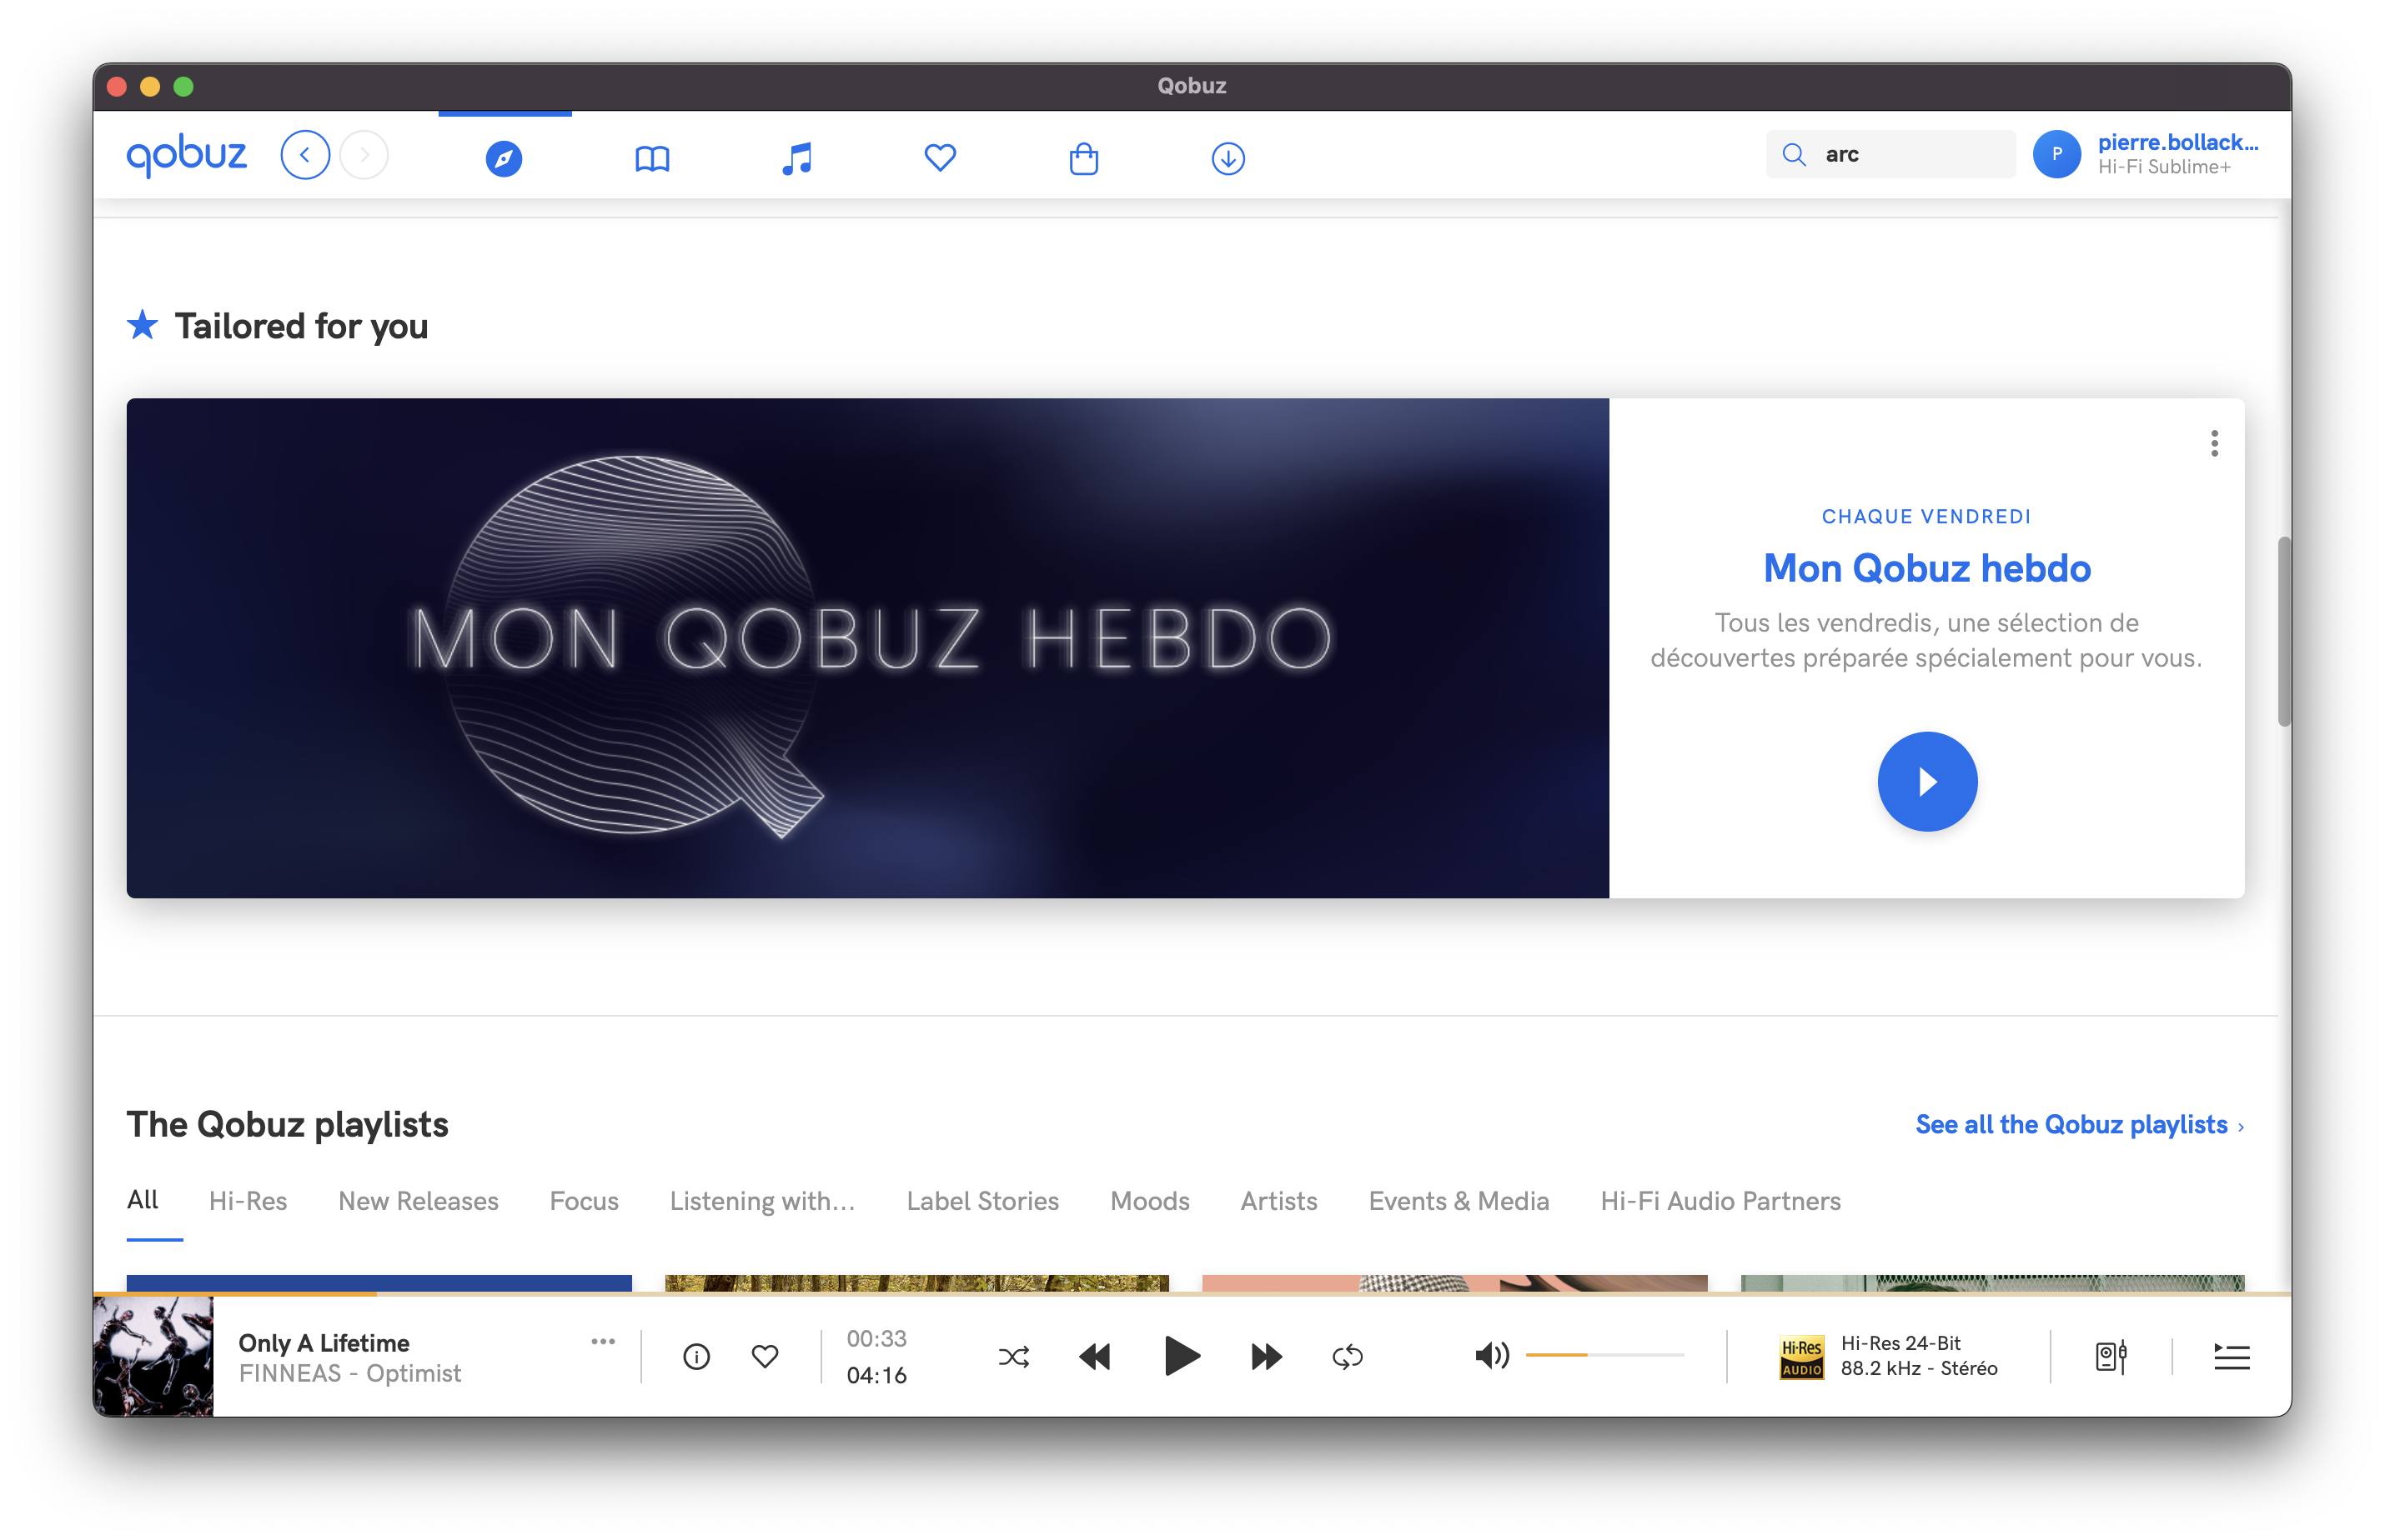Switch to the Hi-Res playlists tab
This screenshot has height=1540, width=2385.
coord(247,1201)
